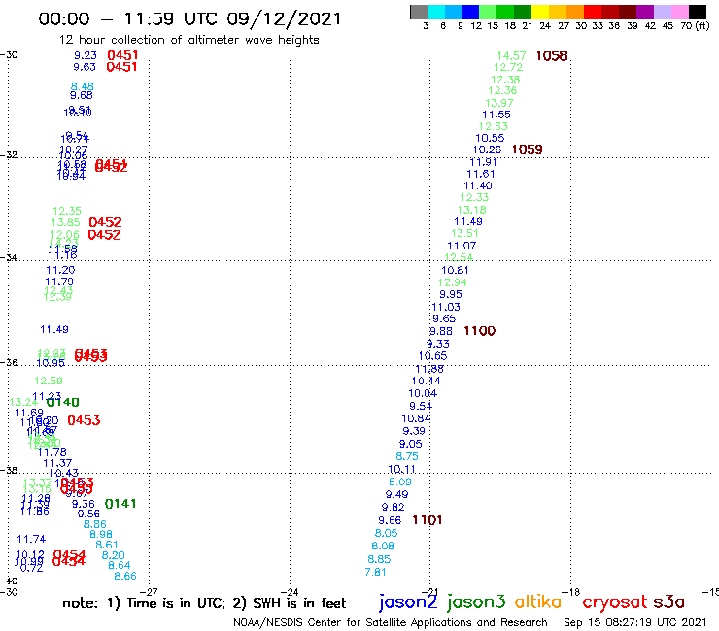Click wave height value 11.20
Screen dimensions: 719x631
tap(60, 270)
